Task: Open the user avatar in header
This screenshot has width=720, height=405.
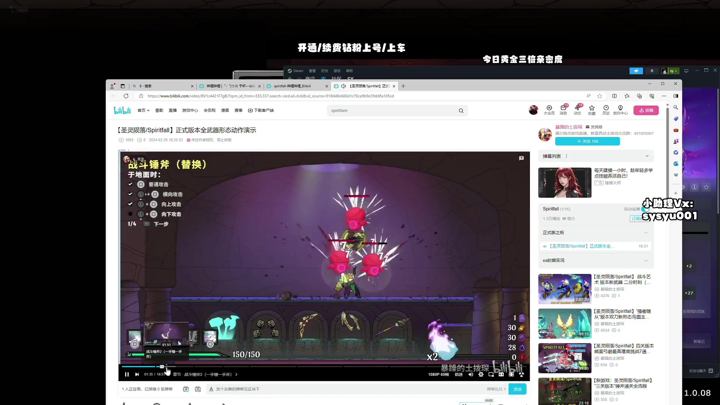Action: click(533, 110)
